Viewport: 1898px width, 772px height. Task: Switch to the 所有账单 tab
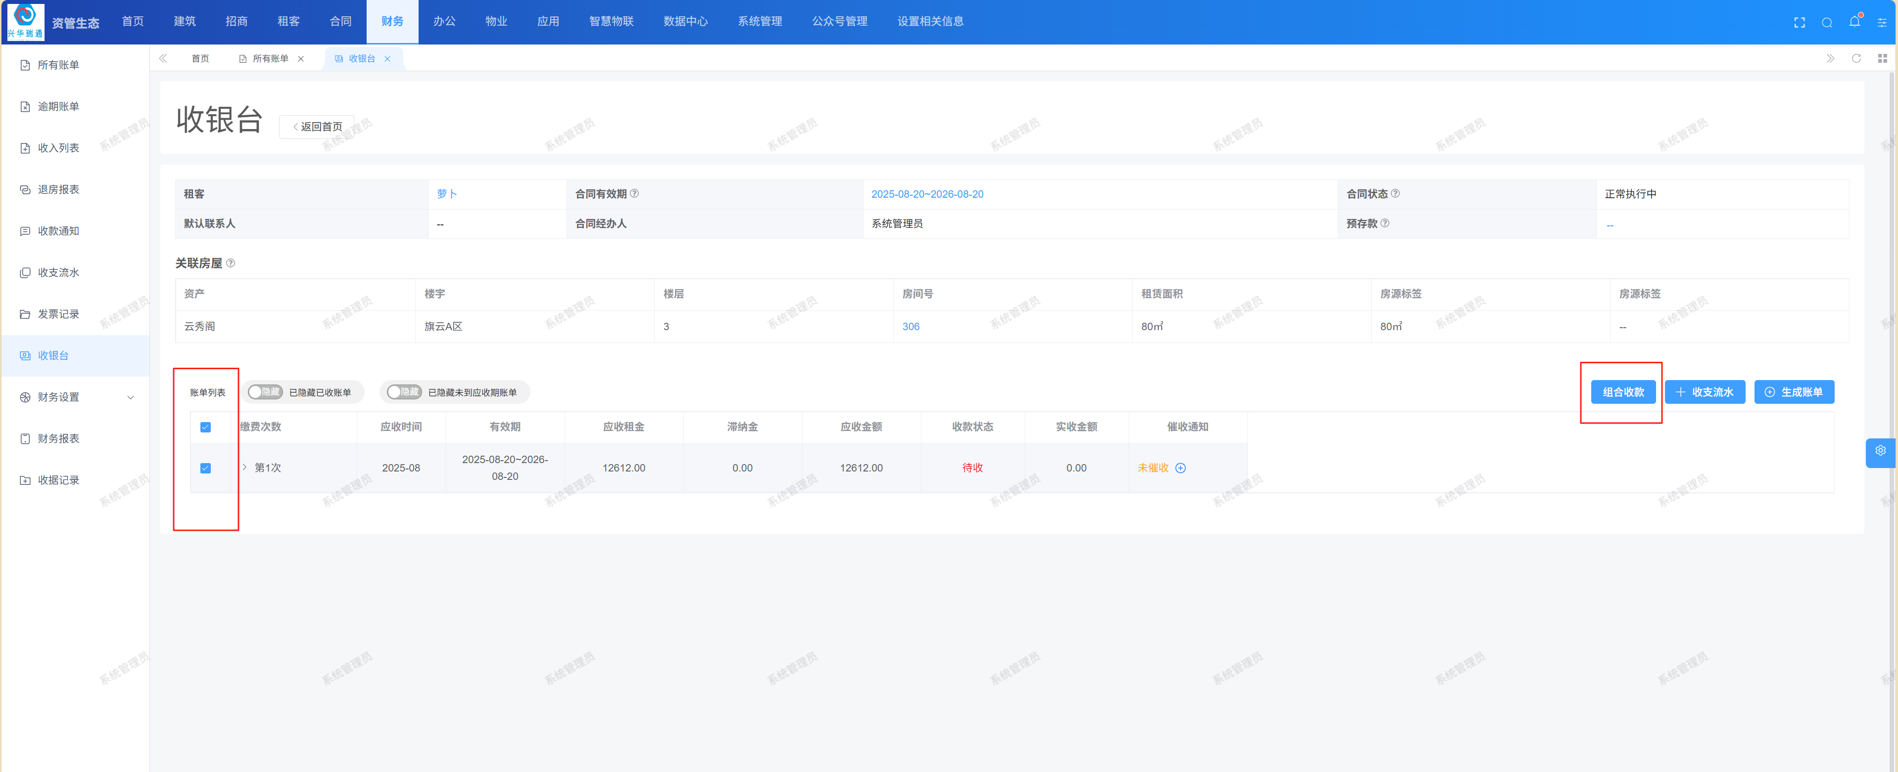(x=270, y=59)
